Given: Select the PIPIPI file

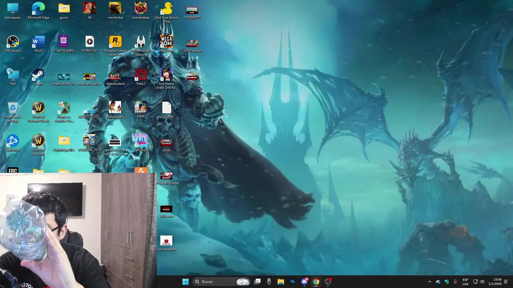Looking at the screenshot, I should [x=141, y=110].
